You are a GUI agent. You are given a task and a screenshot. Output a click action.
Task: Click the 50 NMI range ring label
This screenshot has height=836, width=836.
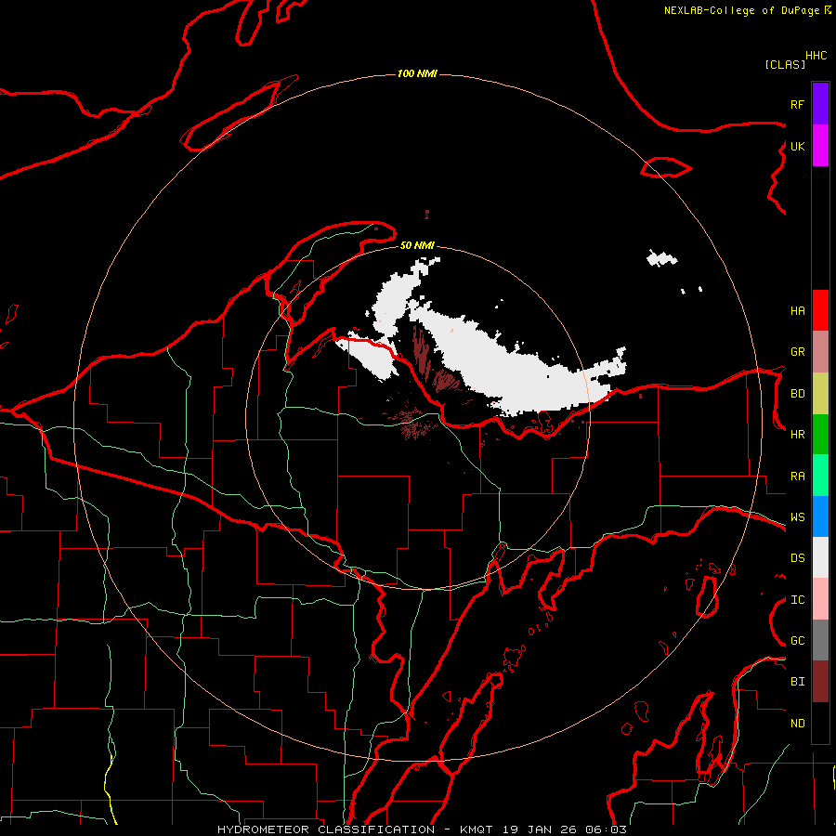coord(417,245)
